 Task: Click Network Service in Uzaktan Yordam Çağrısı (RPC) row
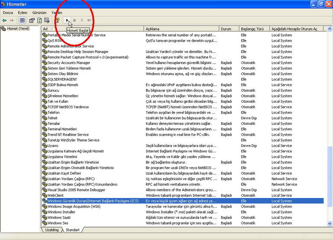[284, 178]
